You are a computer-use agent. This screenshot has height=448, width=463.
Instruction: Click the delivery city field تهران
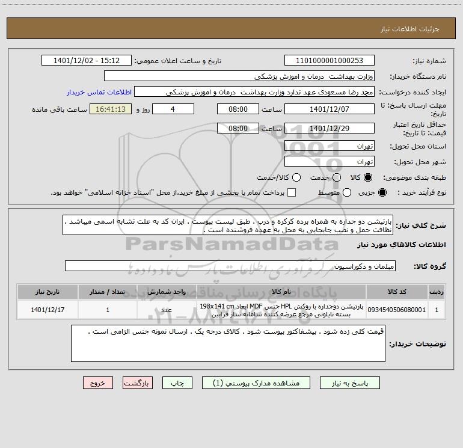click(330, 162)
